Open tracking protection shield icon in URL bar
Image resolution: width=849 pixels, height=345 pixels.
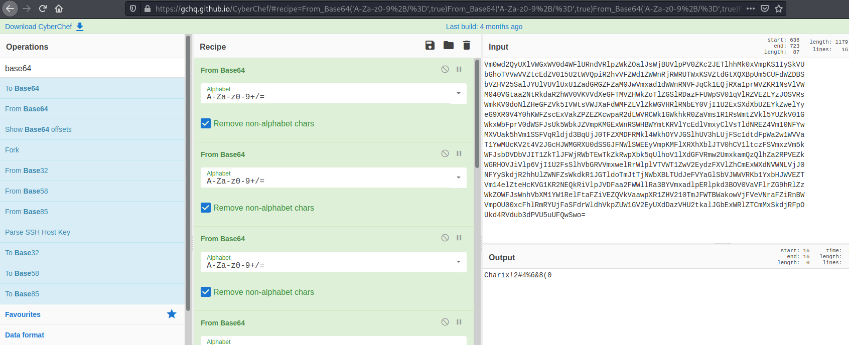(x=133, y=9)
